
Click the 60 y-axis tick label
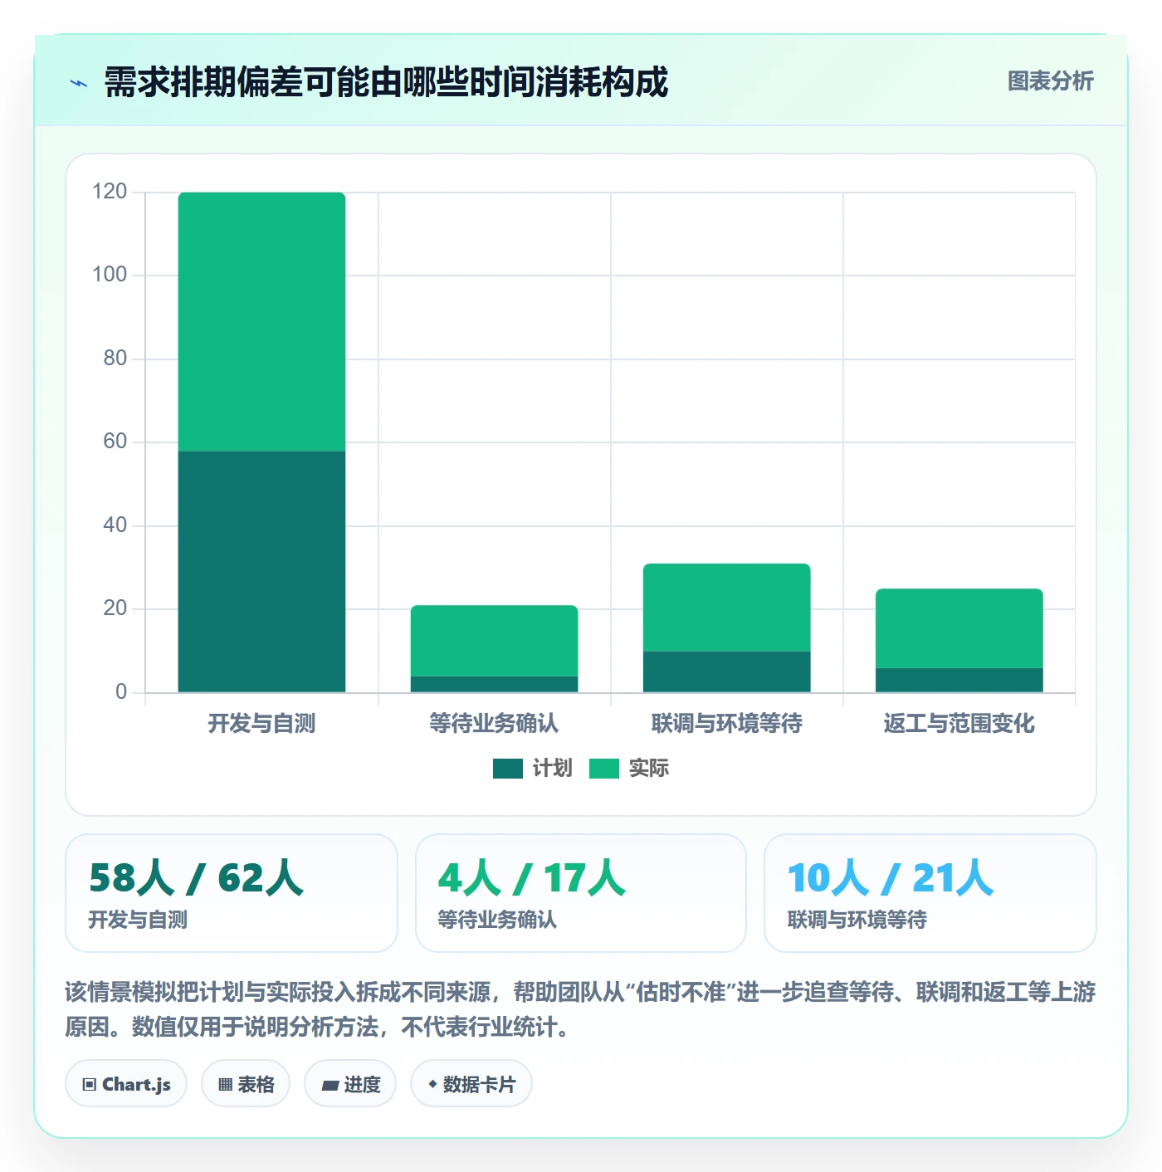(x=115, y=442)
